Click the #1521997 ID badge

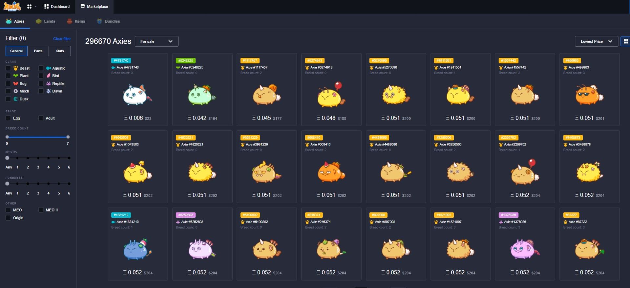[444, 215]
